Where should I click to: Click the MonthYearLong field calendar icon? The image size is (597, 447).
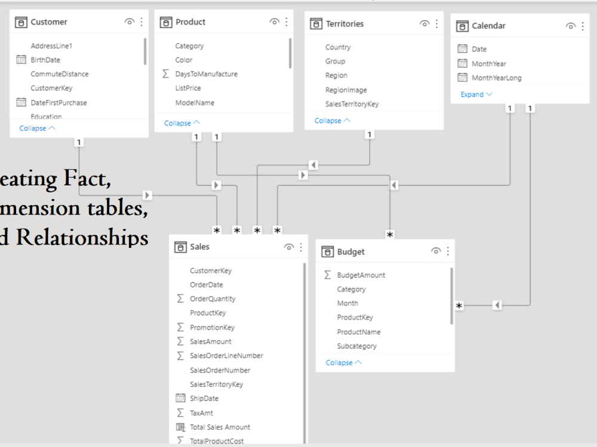(x=462, y=77)
